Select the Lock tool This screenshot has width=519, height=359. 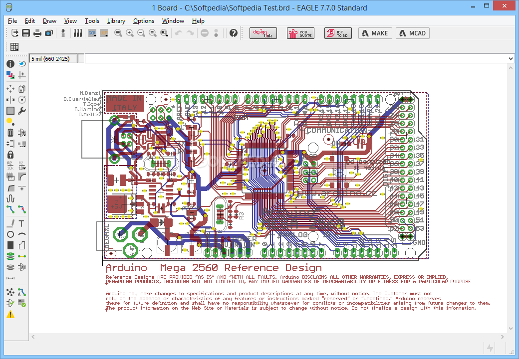(x=10, y=155)
